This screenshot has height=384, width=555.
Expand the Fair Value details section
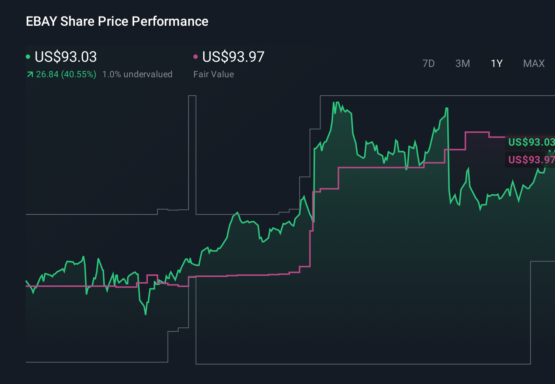coord(214,74)
